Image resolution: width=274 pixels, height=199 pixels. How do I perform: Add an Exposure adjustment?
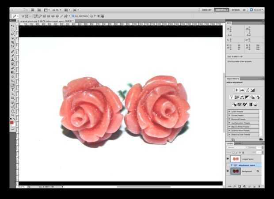click(x=252, y=90)
